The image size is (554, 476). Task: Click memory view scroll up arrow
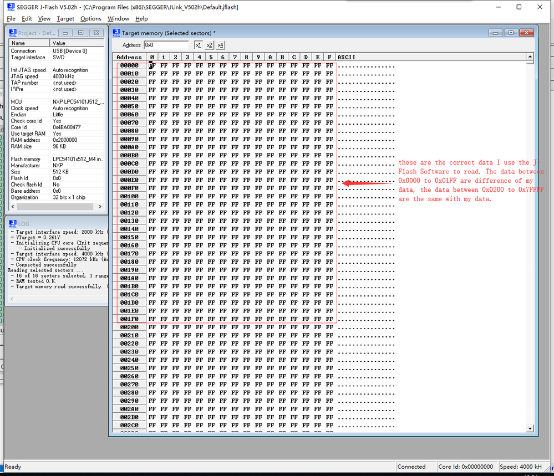[x=530, y=57]
